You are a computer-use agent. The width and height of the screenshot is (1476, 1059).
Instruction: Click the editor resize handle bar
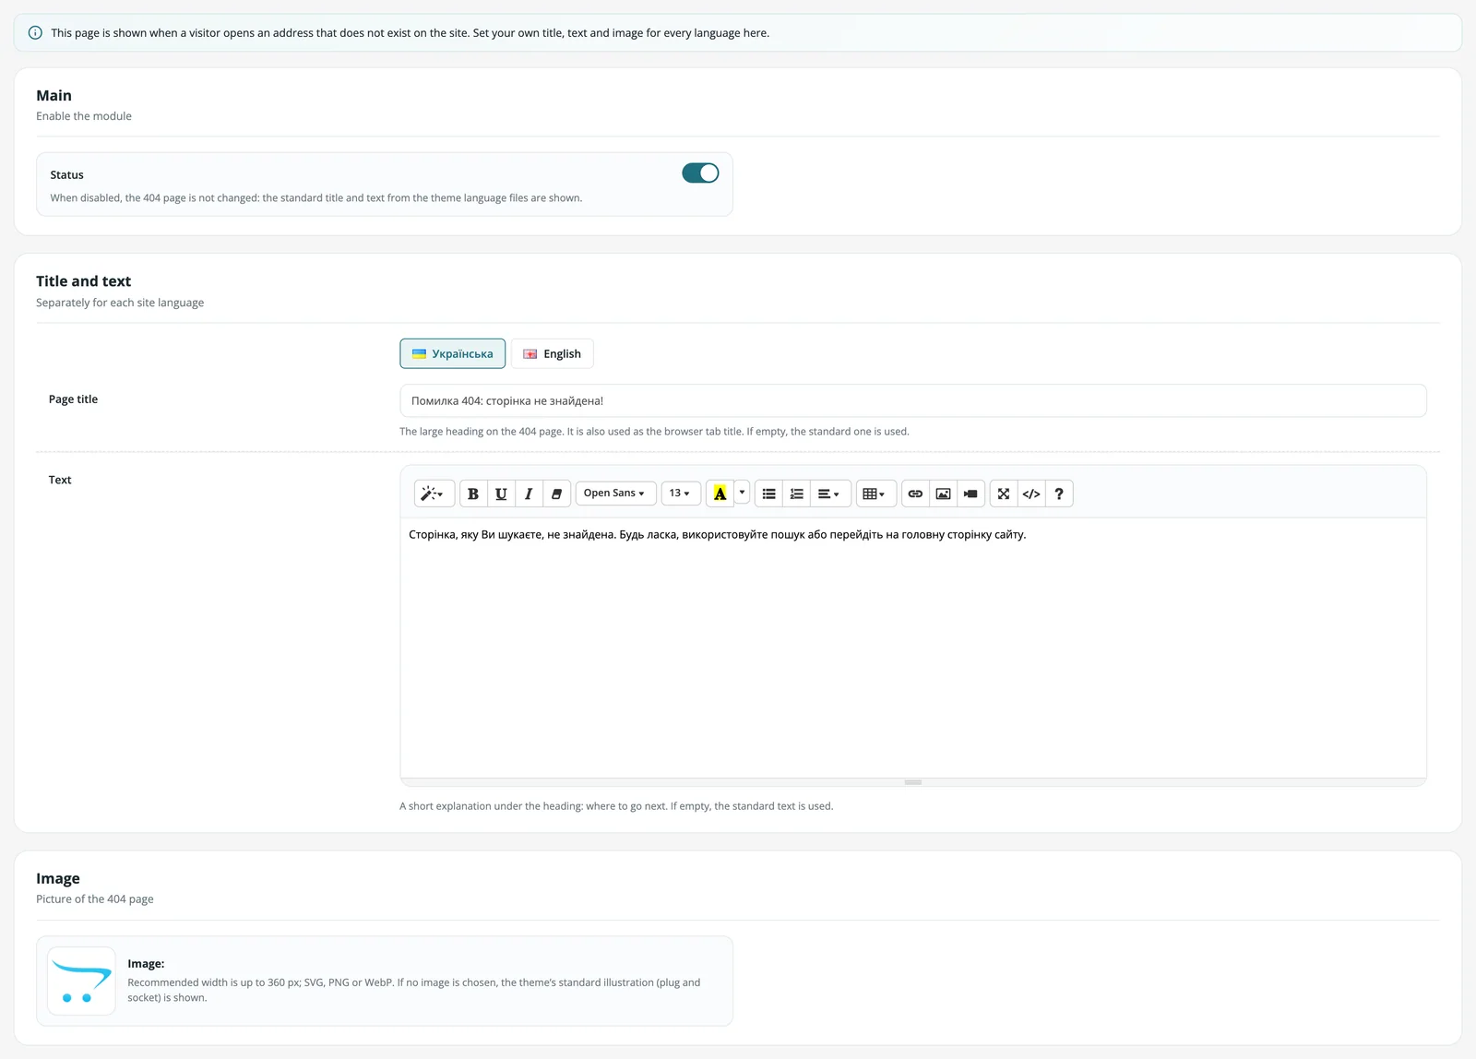point(913,782)
